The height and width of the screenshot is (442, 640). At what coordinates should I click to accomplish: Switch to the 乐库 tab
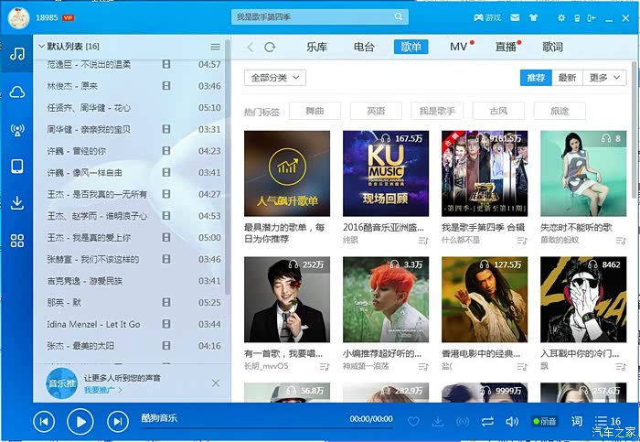(x=316, y=47)
